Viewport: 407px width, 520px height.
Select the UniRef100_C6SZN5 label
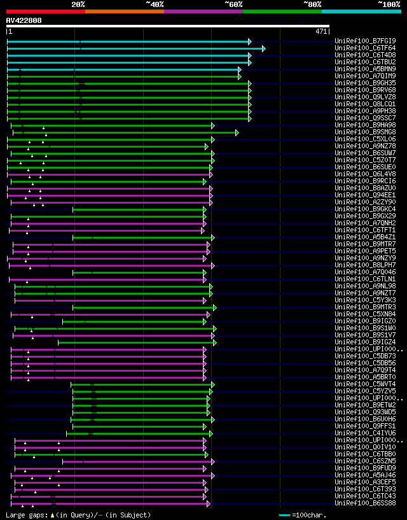[365, 461]
